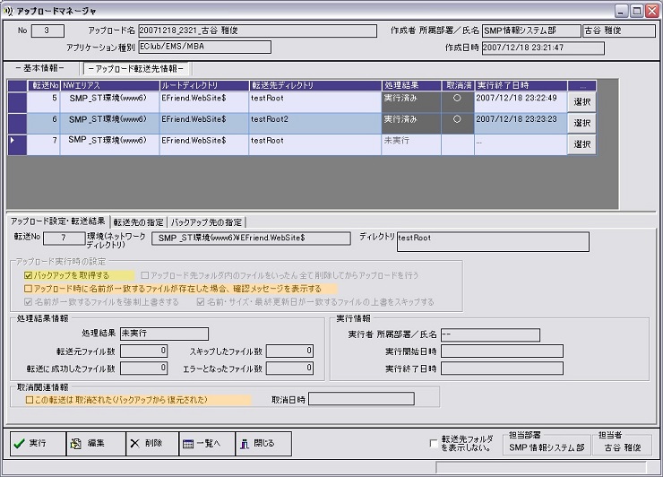Click the 未実行 cell in row 7

click(x=411, y=144)
